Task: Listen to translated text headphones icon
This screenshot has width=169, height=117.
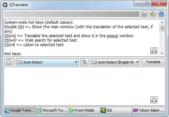Action: coord(154,100)
